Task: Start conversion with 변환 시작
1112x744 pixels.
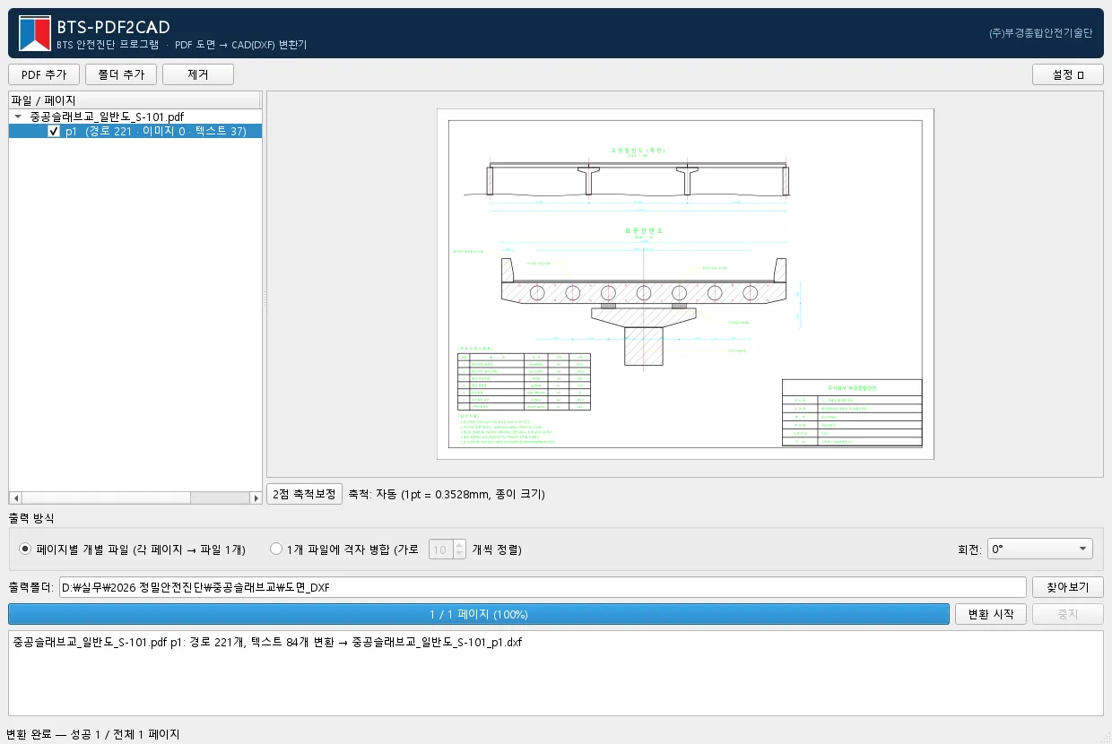Action: [991, 614]
